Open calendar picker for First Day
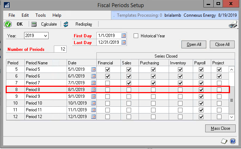The width and height of the screenshot is (241, 149). (x=123, y=36)
